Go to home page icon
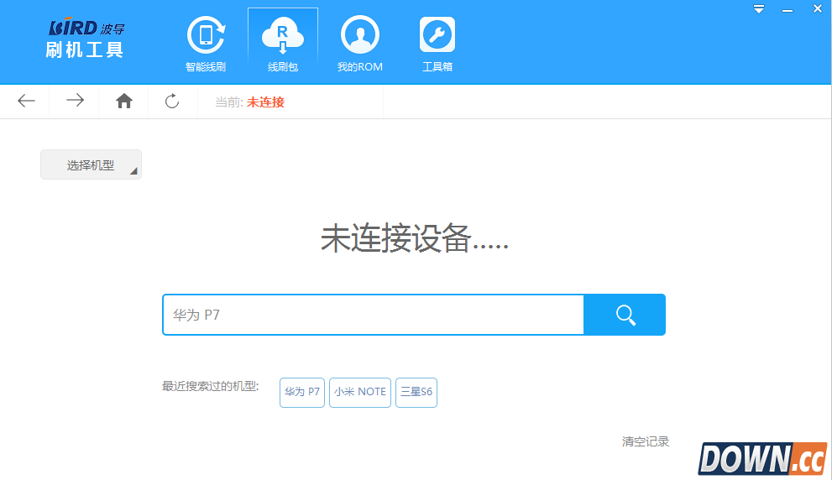This screenshot has height=480, width=832. tap(124, 102)
